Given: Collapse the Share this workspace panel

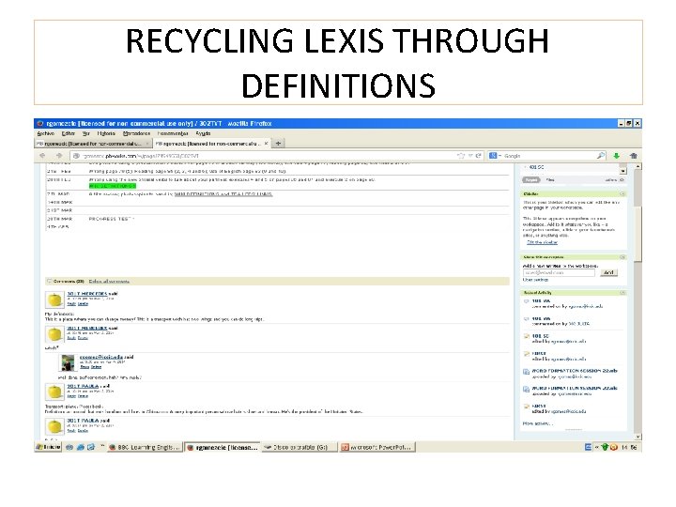Looking at the screenshot, I should (622, 257).
